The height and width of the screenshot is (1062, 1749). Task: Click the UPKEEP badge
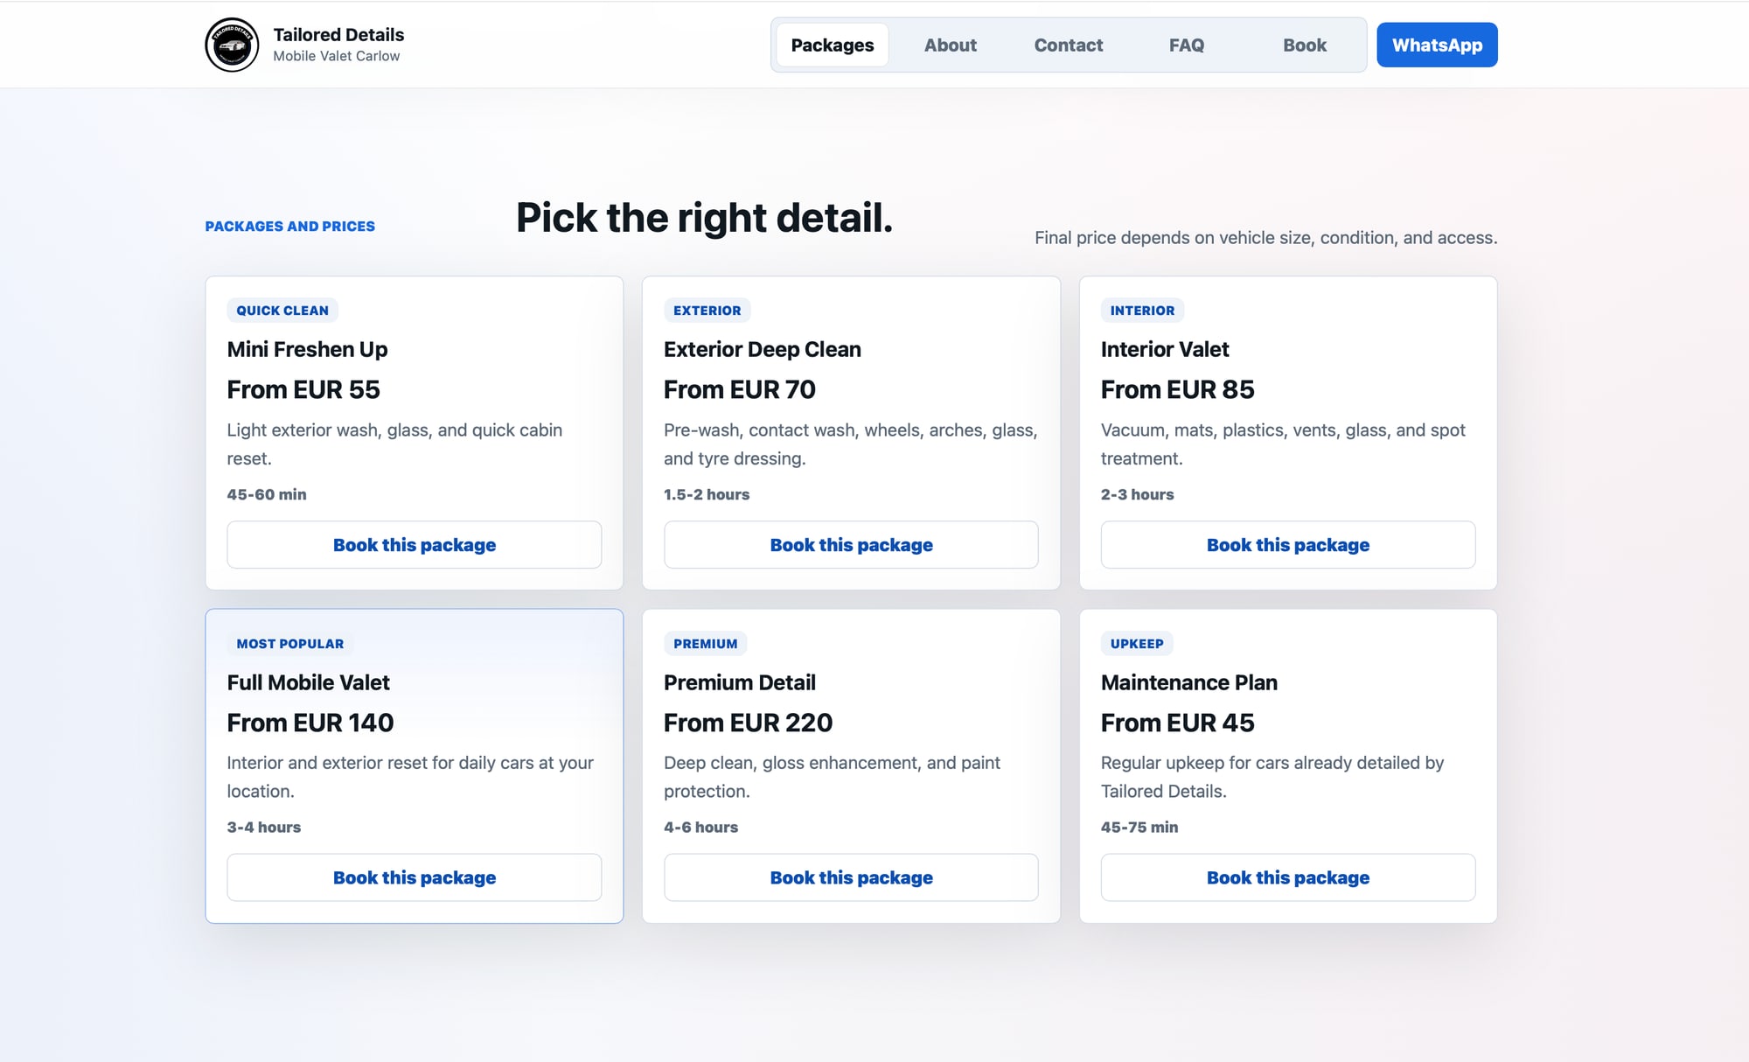[1137, 644]
